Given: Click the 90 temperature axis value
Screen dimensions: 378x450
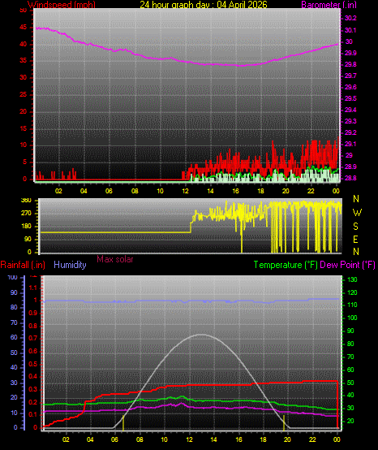Looking at the screenshot, I should pos(350,331).
